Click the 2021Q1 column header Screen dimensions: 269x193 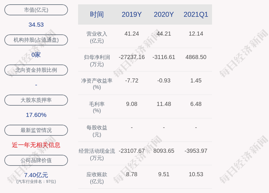click(196, 14)
